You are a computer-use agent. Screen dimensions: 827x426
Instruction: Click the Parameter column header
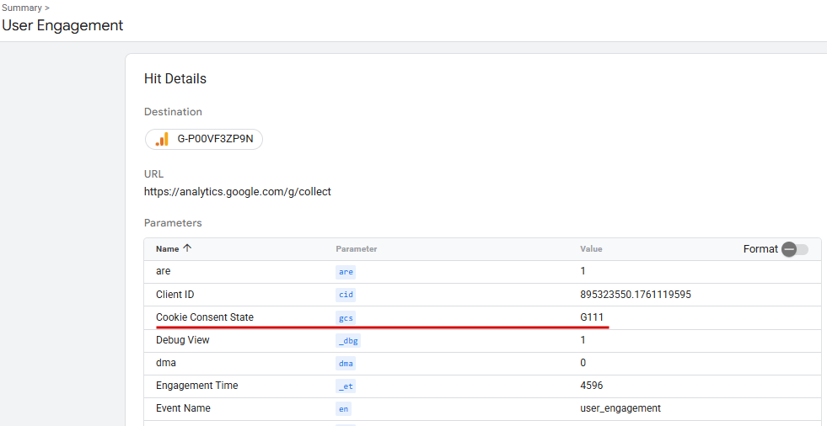click(356, 249)
